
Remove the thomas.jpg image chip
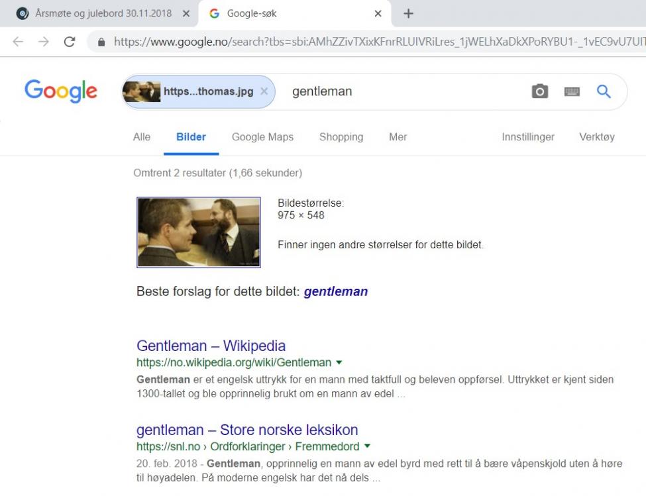264,91
